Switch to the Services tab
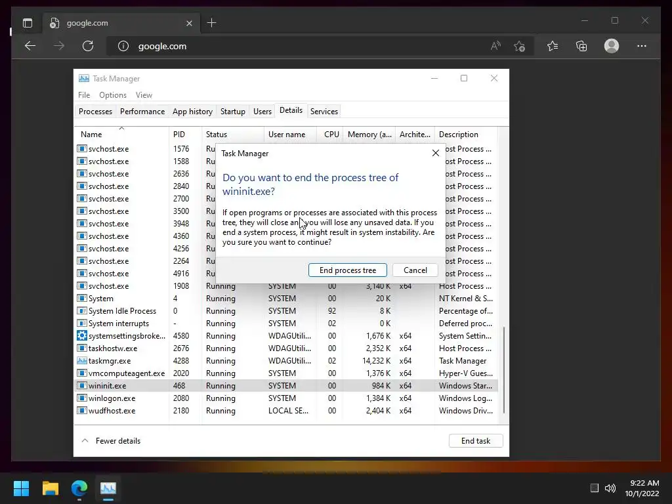The width and height of the screenshot is (672, 504). (324, 111)
